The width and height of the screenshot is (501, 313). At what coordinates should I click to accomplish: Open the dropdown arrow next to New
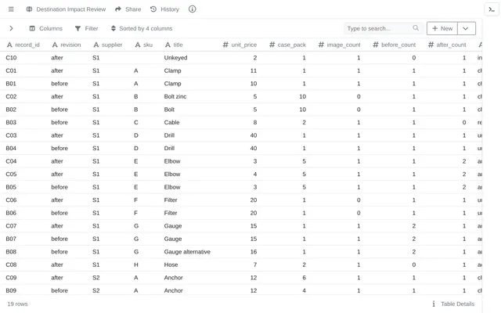click(x=466, y=28)
